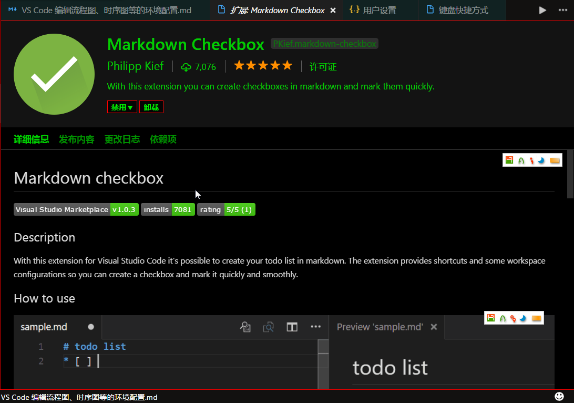The image size is (574, 403).
Task: Click the 卸载 uninstall button
Action: pyautogui.click(x=151, y=107)
